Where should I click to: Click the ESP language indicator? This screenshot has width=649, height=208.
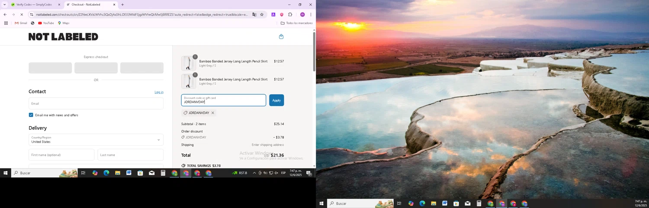283,173
